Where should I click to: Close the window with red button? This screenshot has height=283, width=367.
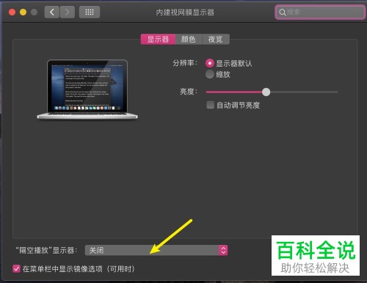[x=12, y=12]
